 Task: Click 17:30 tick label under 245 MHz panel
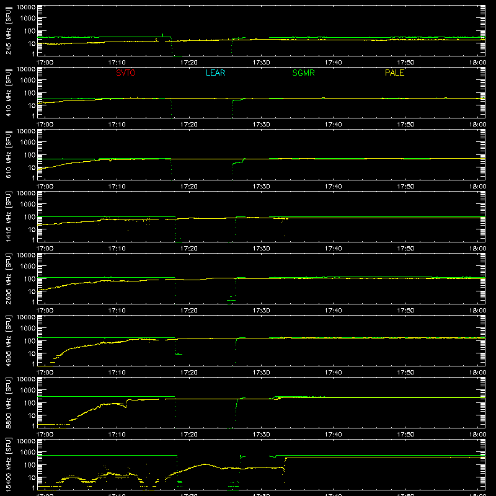[261, 63]
